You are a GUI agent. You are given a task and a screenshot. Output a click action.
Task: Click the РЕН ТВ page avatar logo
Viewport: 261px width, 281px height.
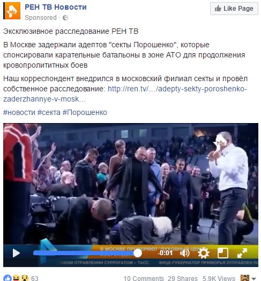coord(12,11)
